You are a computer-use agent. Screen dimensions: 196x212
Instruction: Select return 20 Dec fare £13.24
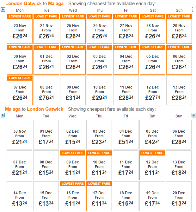[179, 196]
